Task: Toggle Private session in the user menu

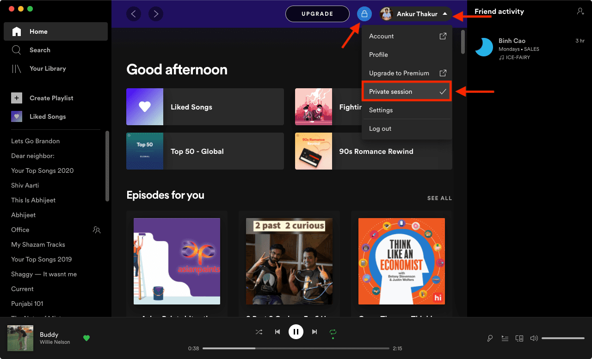Action: (x=407, y=91)
